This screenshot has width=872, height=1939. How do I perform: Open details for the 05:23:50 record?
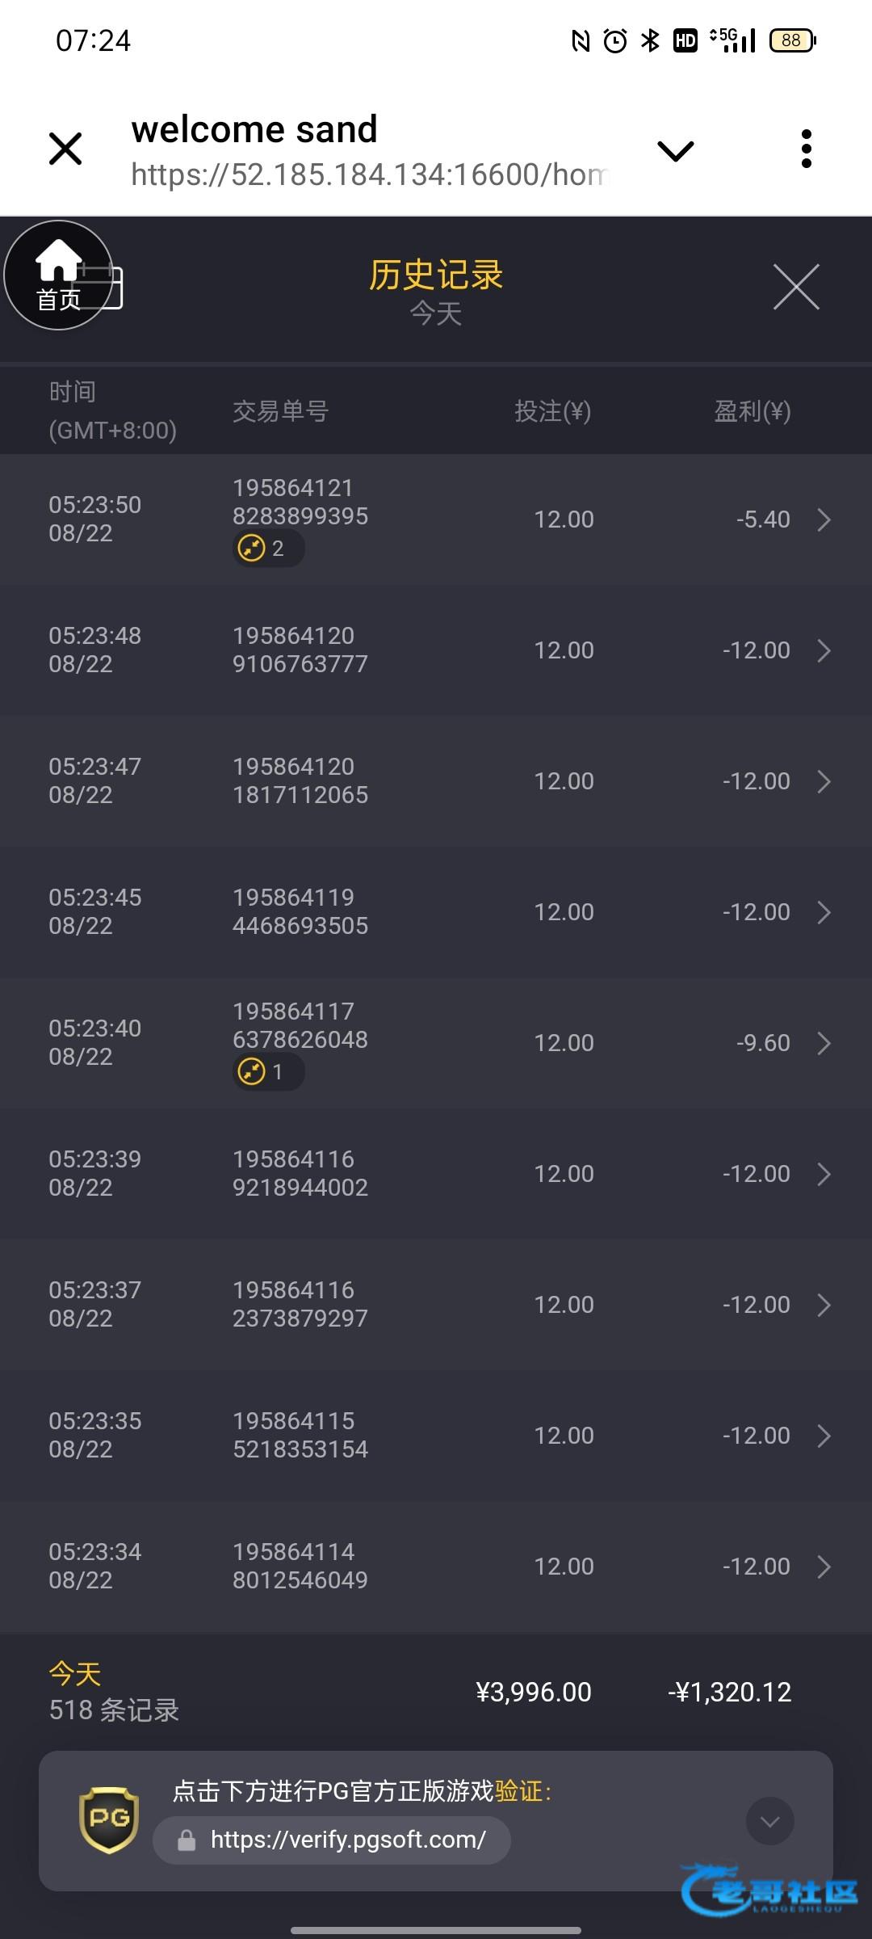(x=823, y=519)
